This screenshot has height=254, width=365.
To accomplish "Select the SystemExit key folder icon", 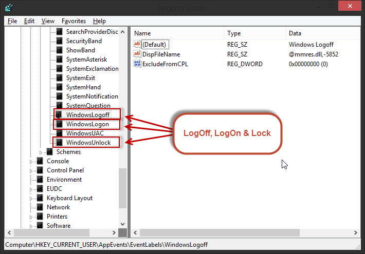I will (60, 78).
